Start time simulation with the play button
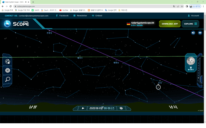 [x=83, y=108]
